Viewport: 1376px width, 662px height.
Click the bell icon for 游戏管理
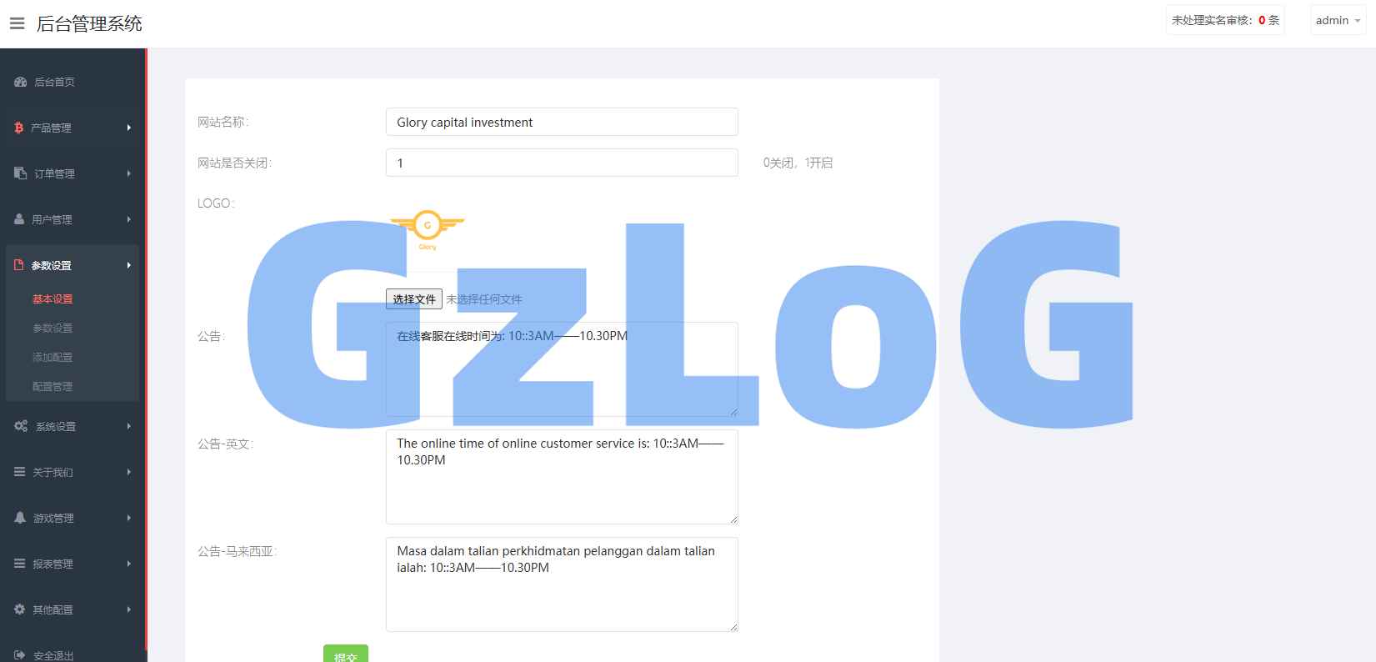[x=20, y=518]
